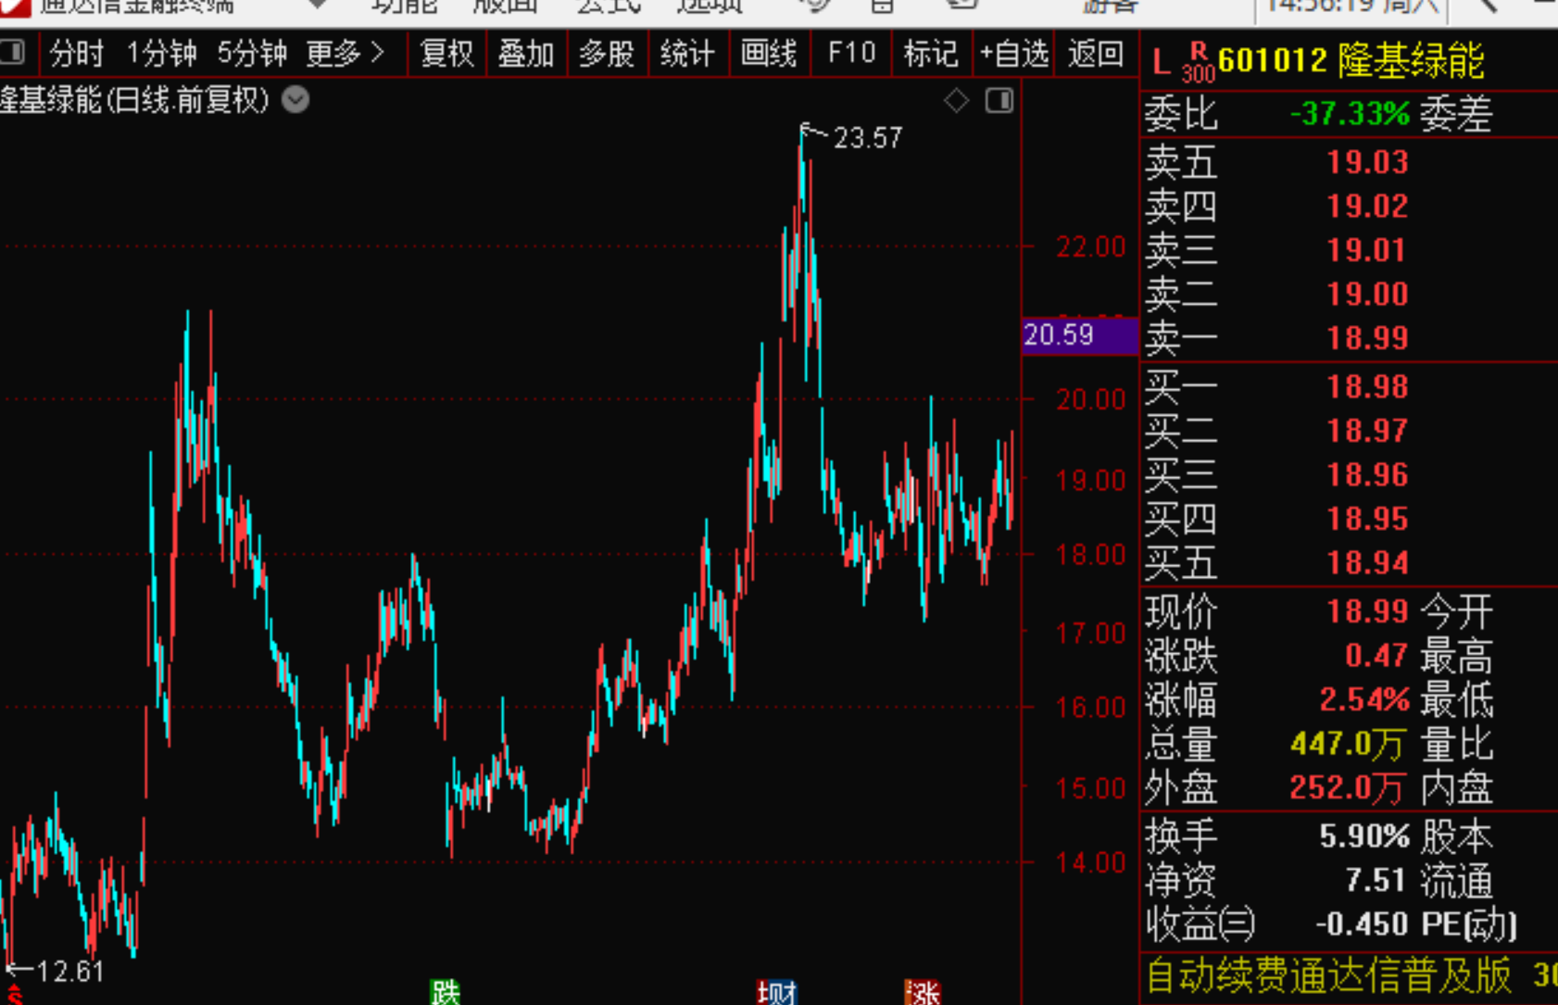Click the 23.57 high price label
Screen dimensions: 1558x1005
point(868,138)
